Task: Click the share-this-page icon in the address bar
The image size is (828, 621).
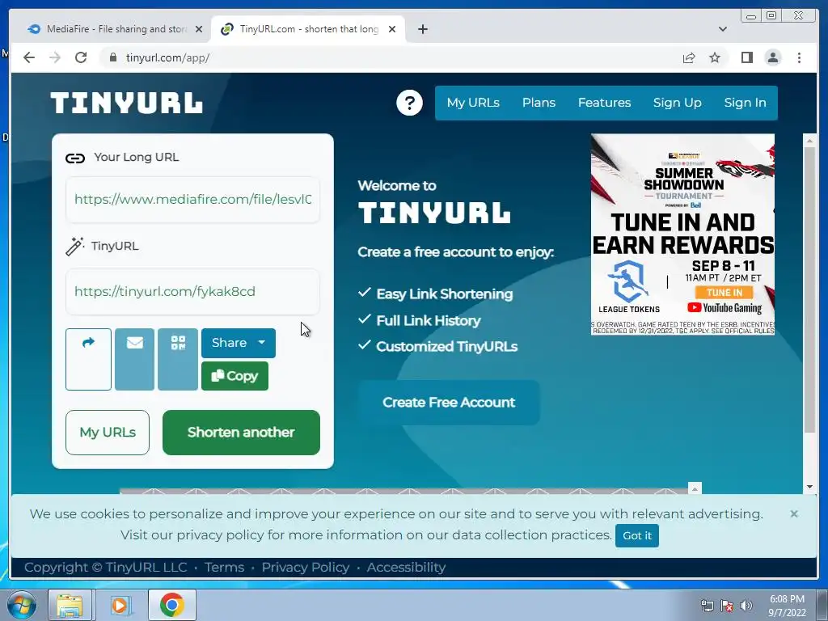Action: [x=689, y=57]
